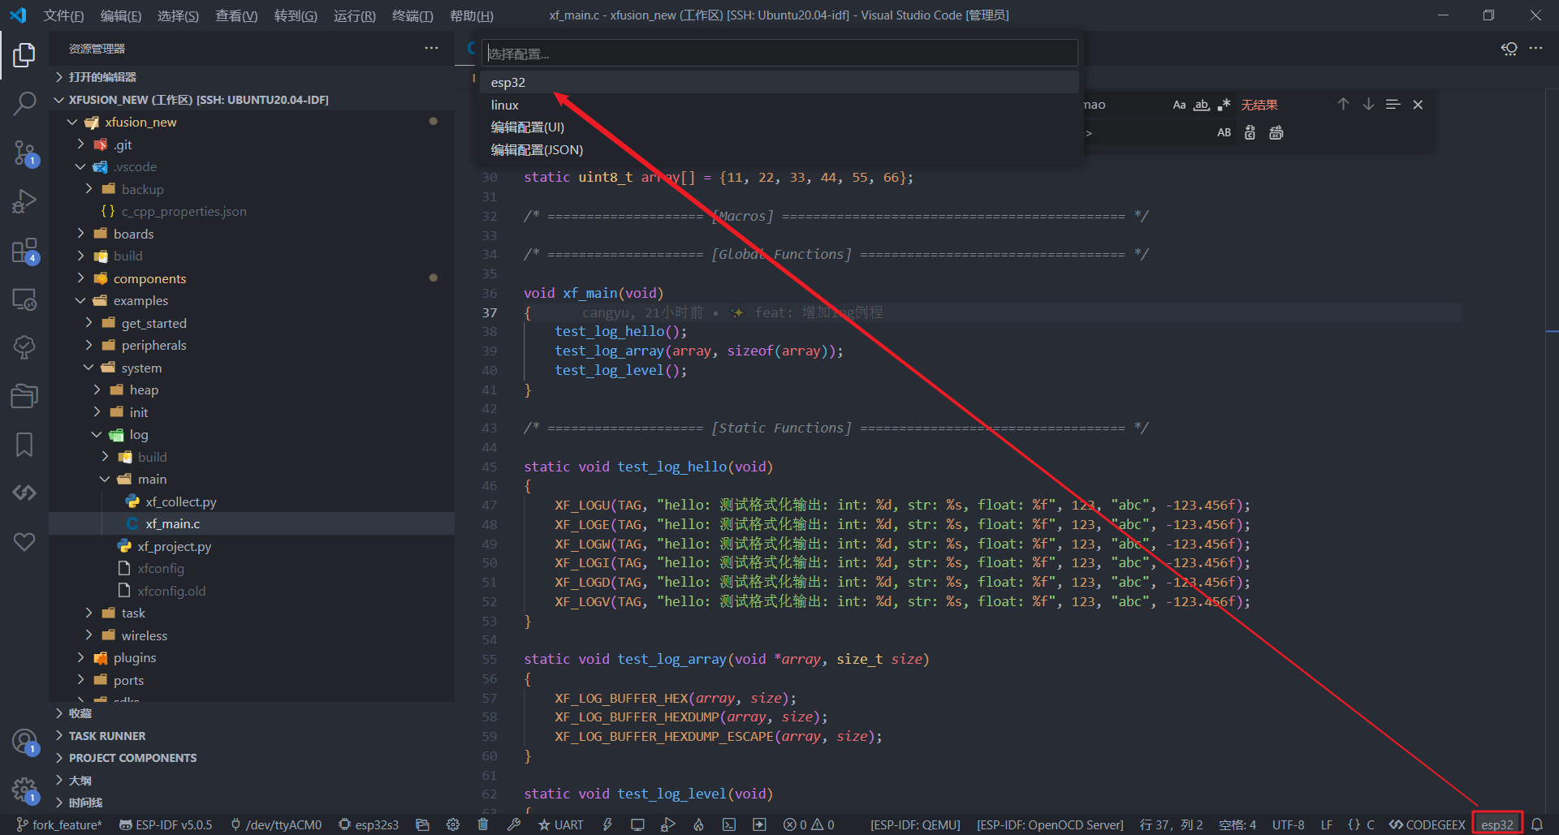Toggle Preserve Case in replace field
Screen dimensions: 1559x835
pos(1224,132)
